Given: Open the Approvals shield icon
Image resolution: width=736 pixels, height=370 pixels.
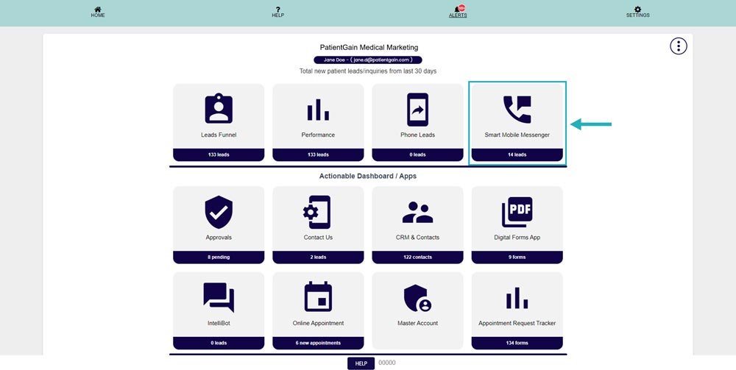Looking at the screenshot, I should tap(219, 213).
